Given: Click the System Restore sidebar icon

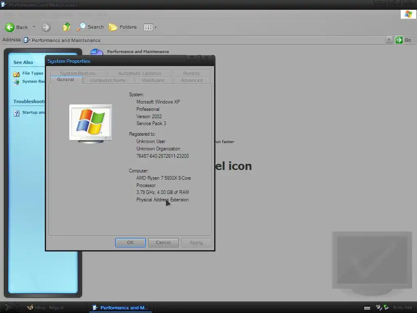Looking at the screenshot, I should point(16,82).
